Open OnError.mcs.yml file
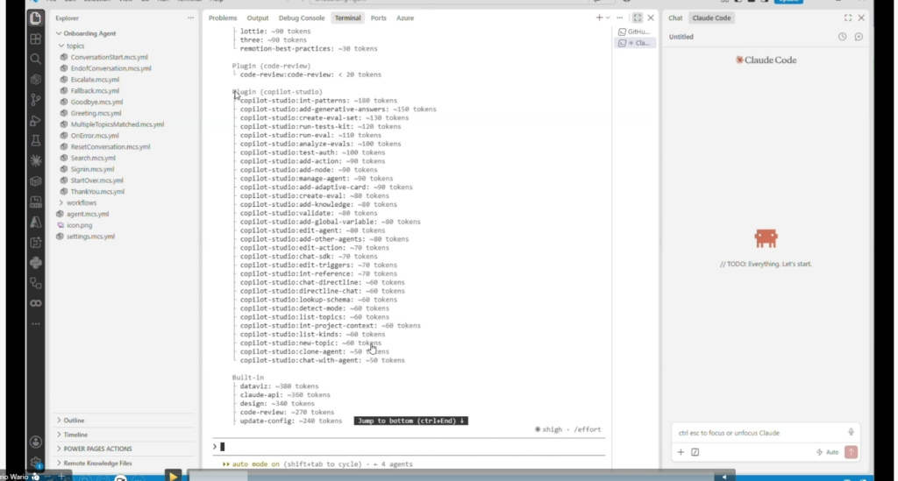 pyautogui.click(x=95, y=136)
